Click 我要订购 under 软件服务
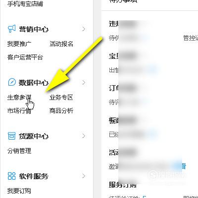Viewport: 198px width, 198px height. pyautogui.click(x=19, y=191)
